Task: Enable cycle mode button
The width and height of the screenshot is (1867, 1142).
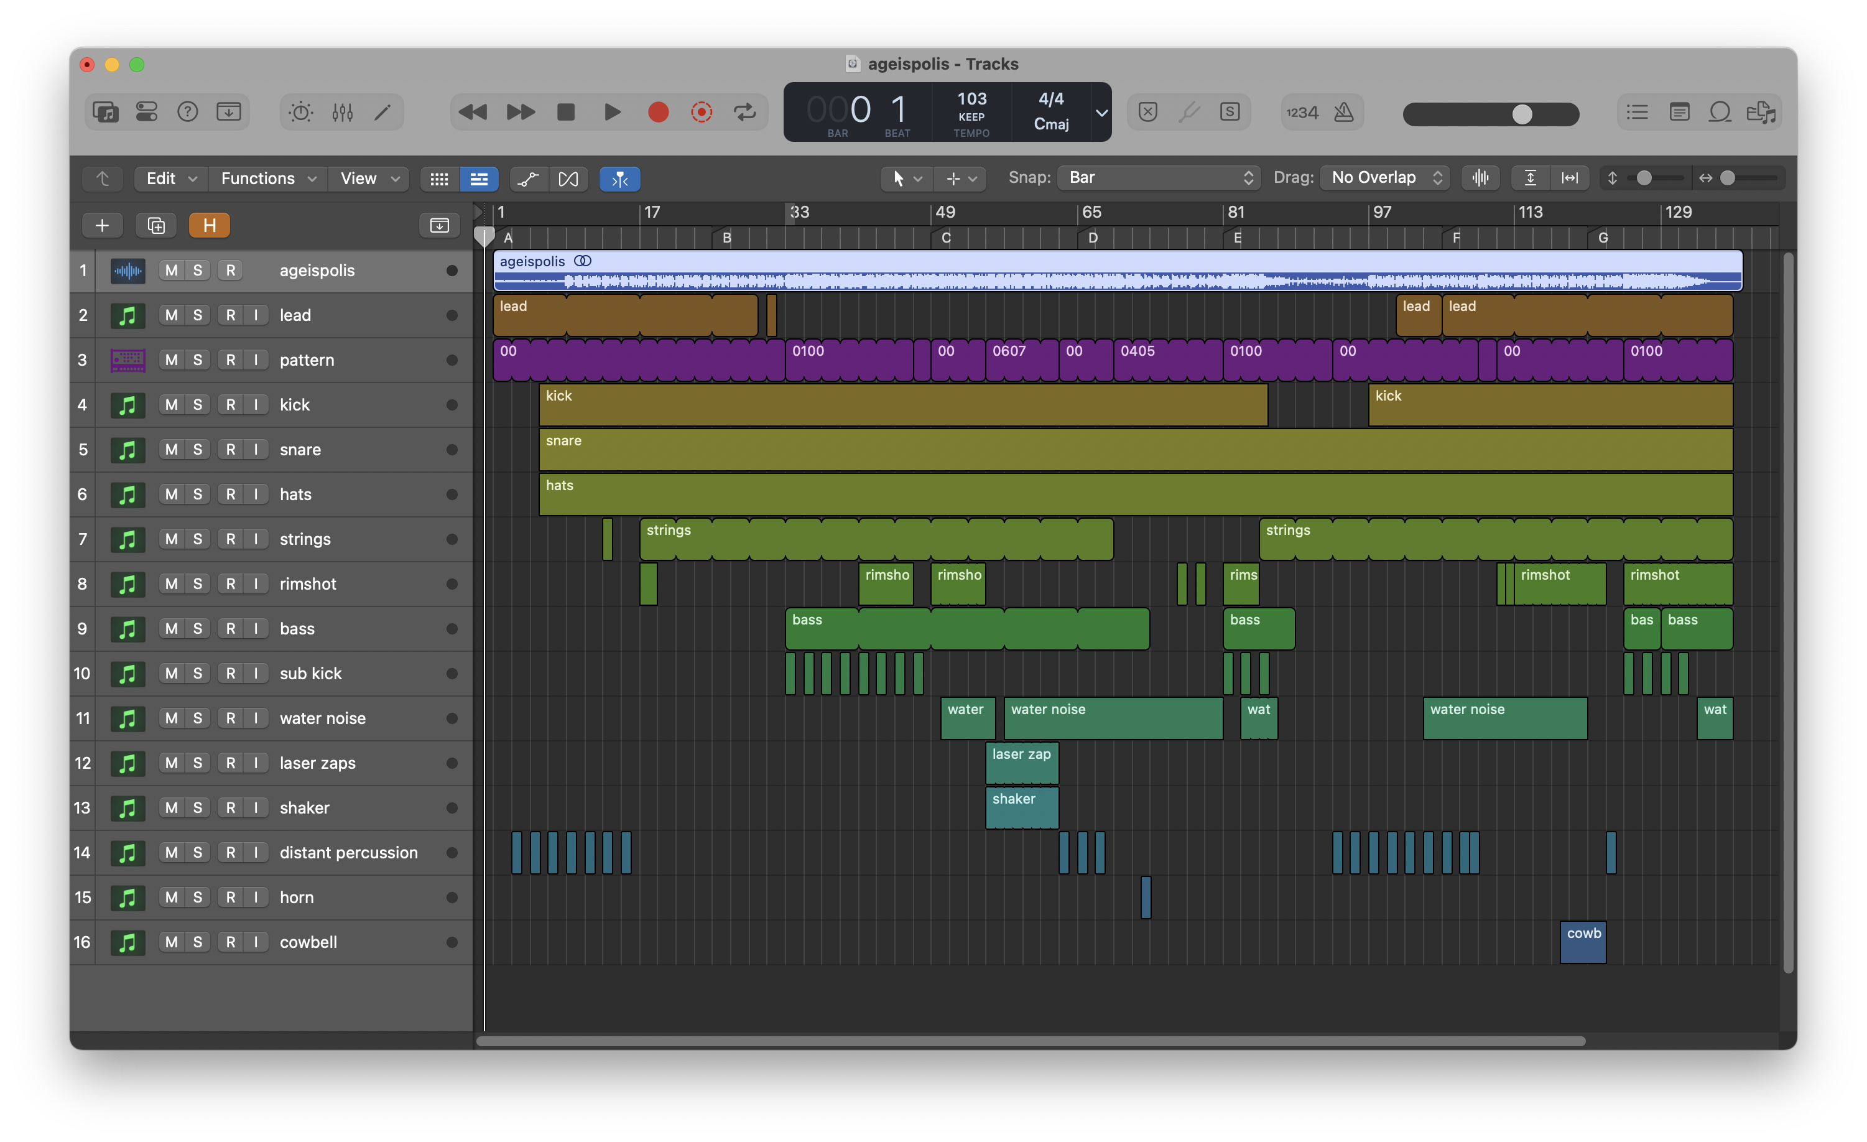Action: tap(745, 112)
